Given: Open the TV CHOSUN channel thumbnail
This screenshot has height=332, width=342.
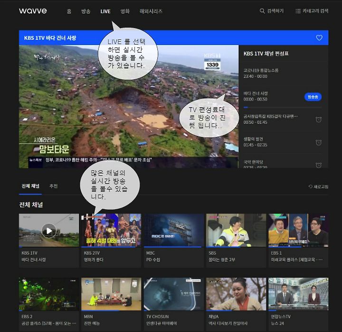Looking at the screenshot, I should [174, 294].
